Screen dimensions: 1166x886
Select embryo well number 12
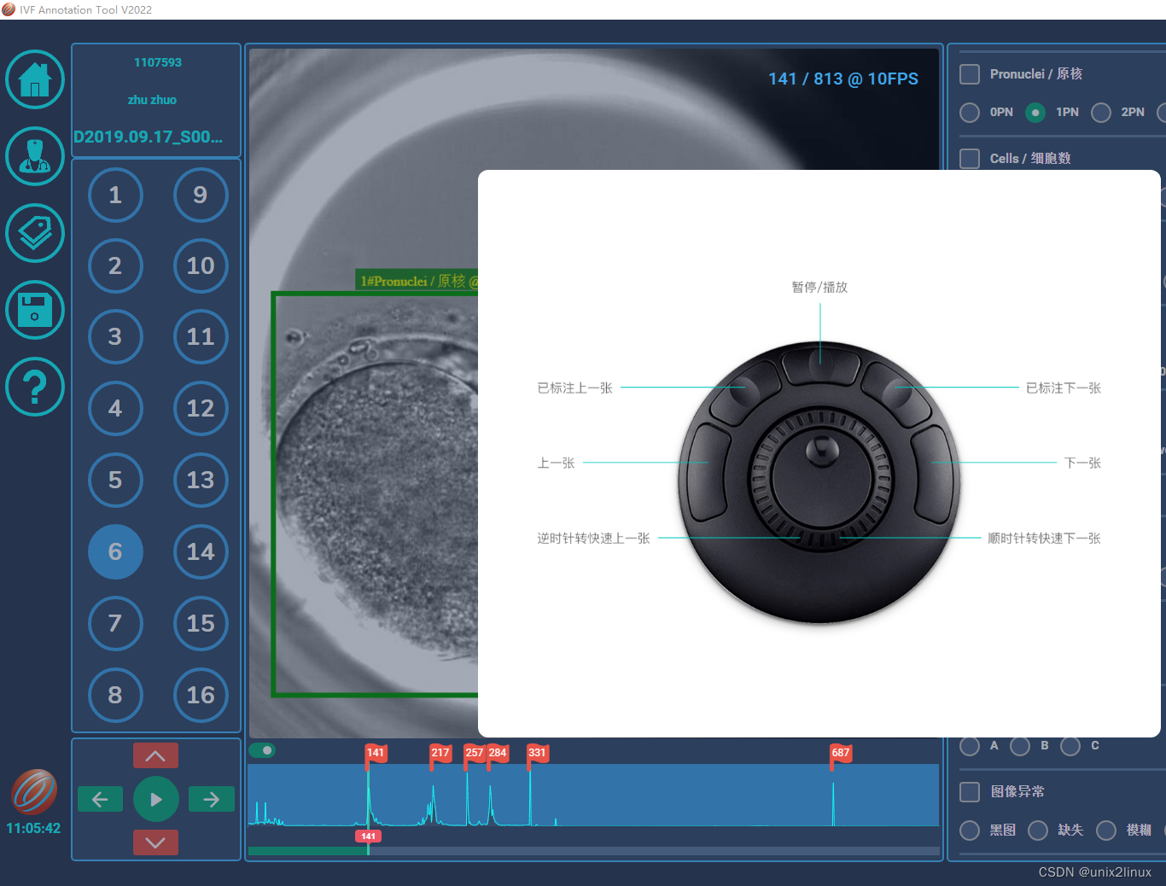201,408
